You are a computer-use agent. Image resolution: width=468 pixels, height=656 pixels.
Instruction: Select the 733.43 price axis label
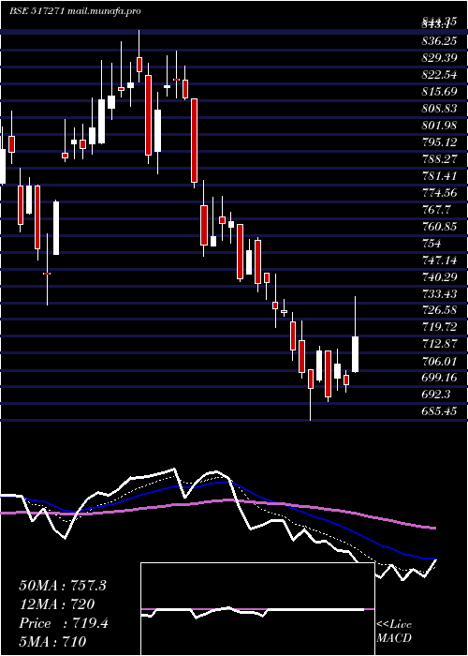[439, 293]
